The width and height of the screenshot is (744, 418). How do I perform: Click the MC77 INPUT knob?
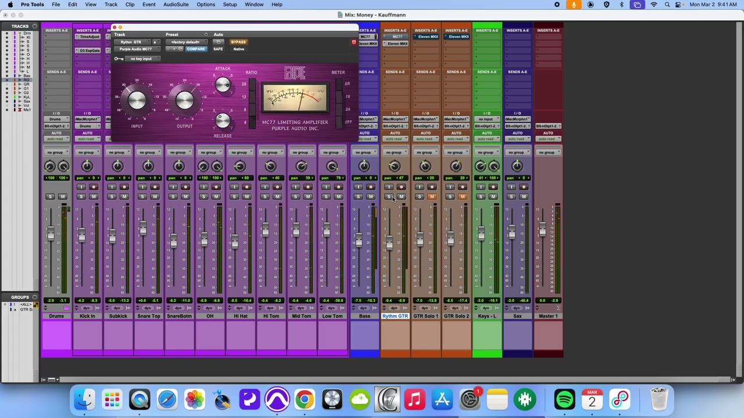pos(137,100)
